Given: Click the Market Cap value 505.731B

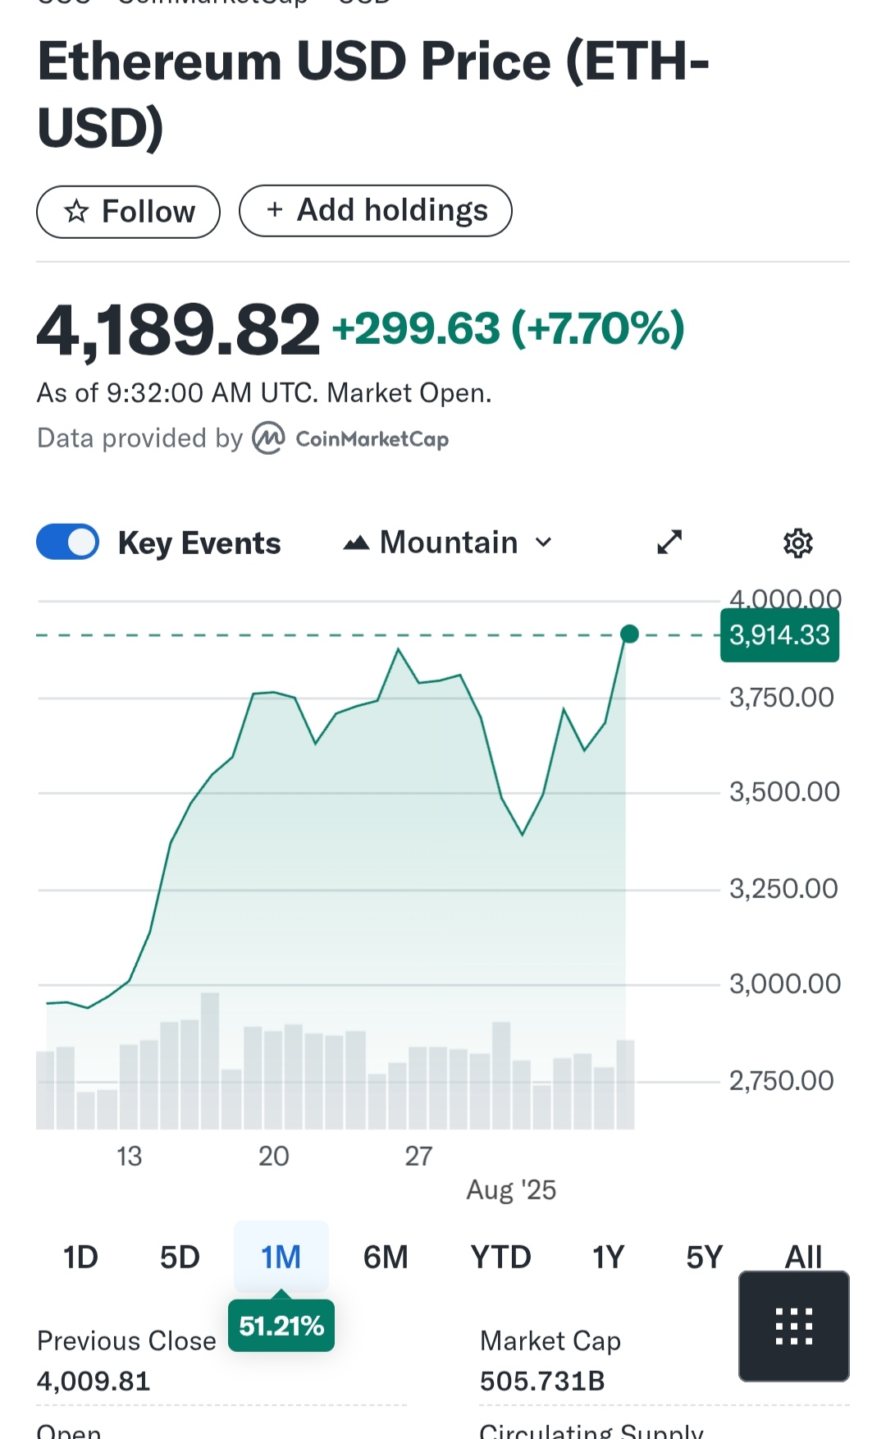Looking at the screenshot, I should pyautogui.click(x=542, y=1381).
